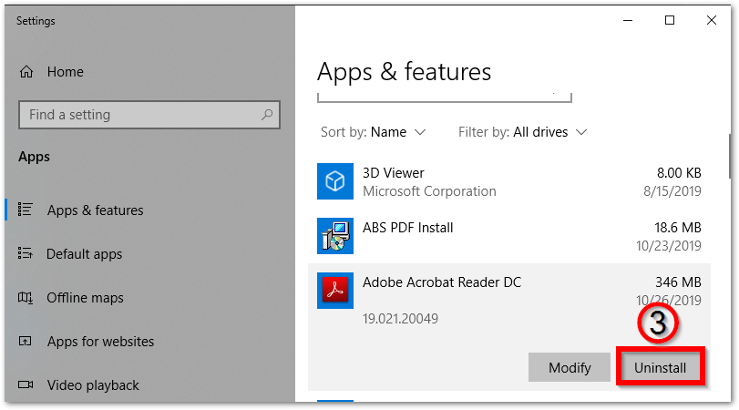The height and width of the screenshot is (410, 739).
Task: Click the Apps for websites icon in sidebar
Action: click(25, 341)
